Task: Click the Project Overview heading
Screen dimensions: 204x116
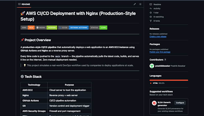Action: (x=36, y=40)
